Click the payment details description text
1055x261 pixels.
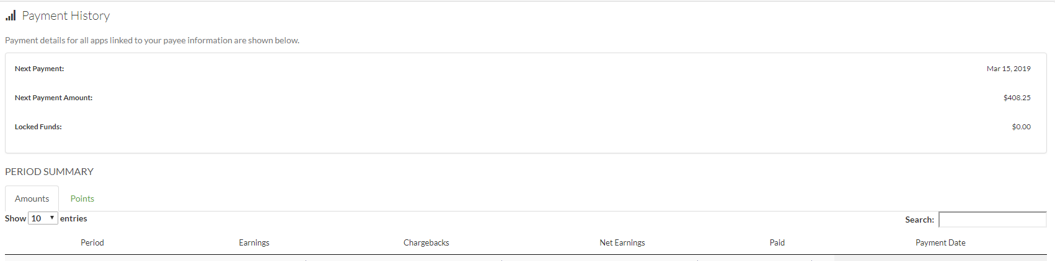click(x=152, y=40)
